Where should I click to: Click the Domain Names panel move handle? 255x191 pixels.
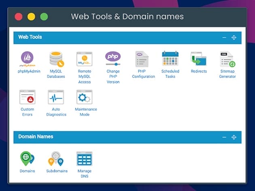[234, 137]
